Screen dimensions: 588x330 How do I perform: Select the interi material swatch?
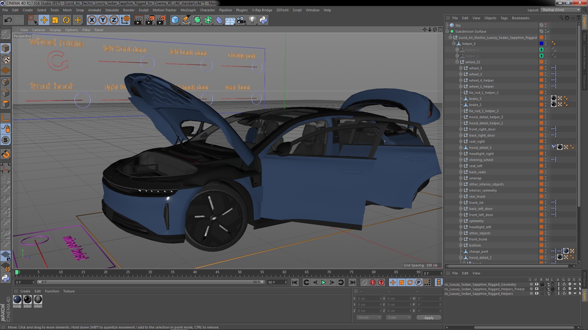[x=38, y=301]
